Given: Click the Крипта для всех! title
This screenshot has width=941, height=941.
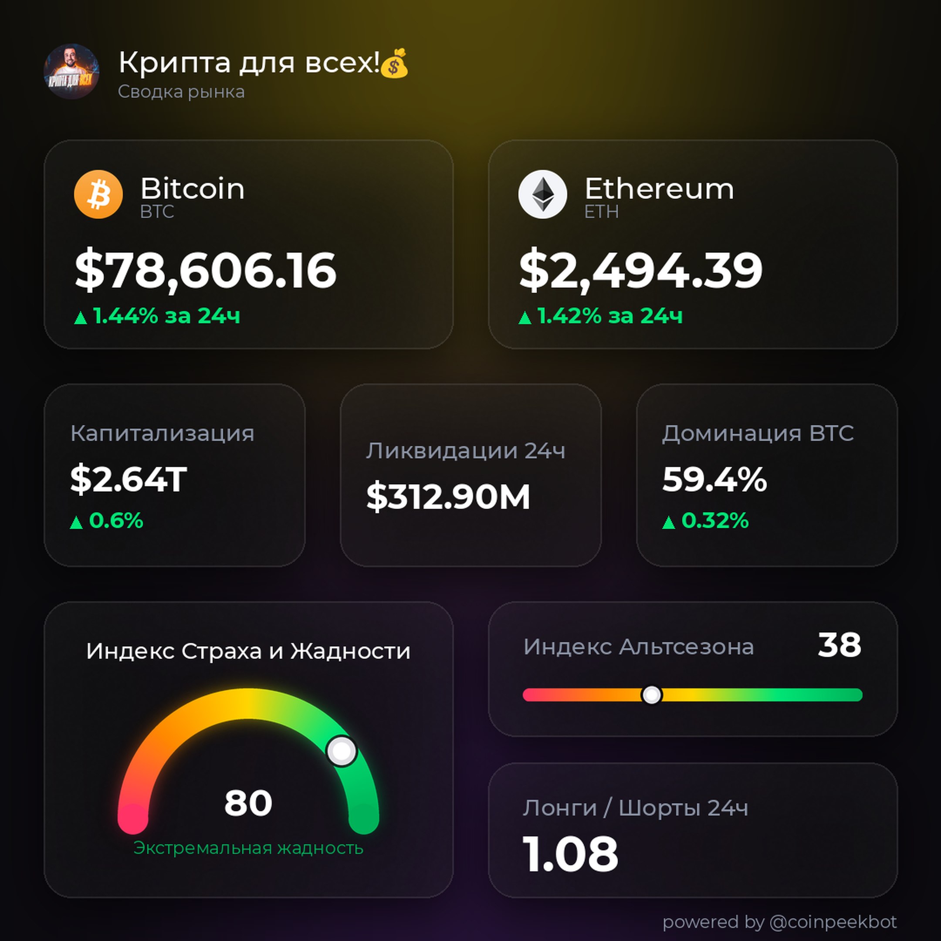Looking at the screenshot, I should pyautogui.click(x=249, y=63).
